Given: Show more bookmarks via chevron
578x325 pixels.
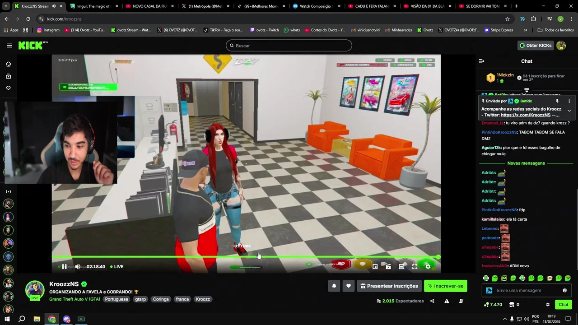Looking at the screenshot, I should 525,30.
